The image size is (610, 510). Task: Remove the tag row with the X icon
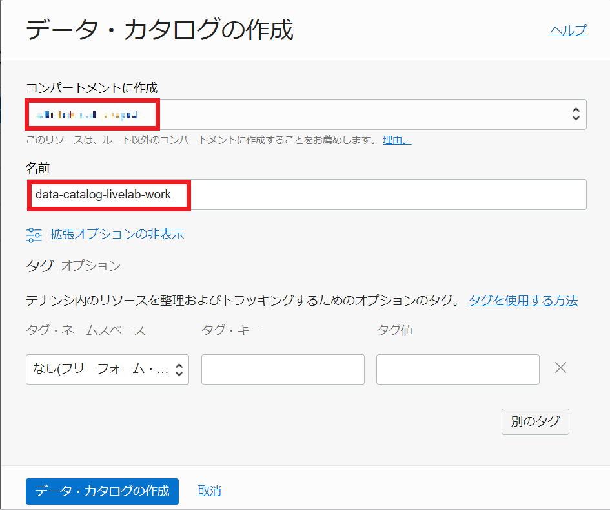[x=561, y=368]
